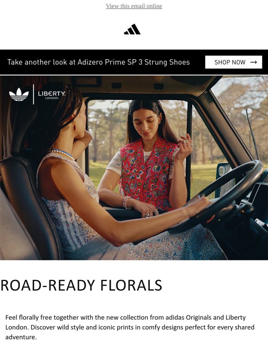
Task: Open the 'View this email online' link
Action: click(134, 6)
